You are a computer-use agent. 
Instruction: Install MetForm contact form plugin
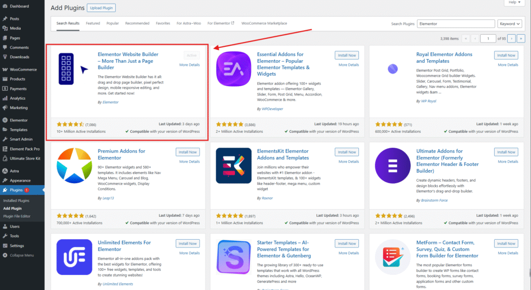(x=506, y=244)
